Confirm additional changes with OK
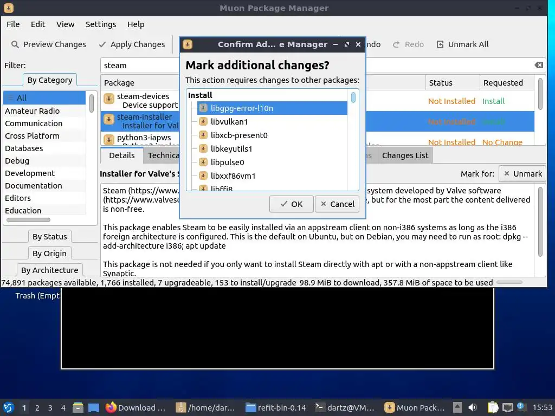Image resolution: width=555 pixels, height=416 pixels. 291,204
